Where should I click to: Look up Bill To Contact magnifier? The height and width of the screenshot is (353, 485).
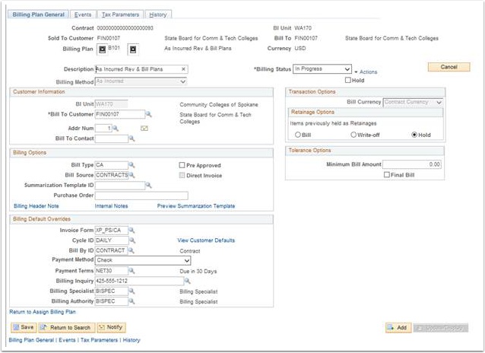click(x=132, y=138)
